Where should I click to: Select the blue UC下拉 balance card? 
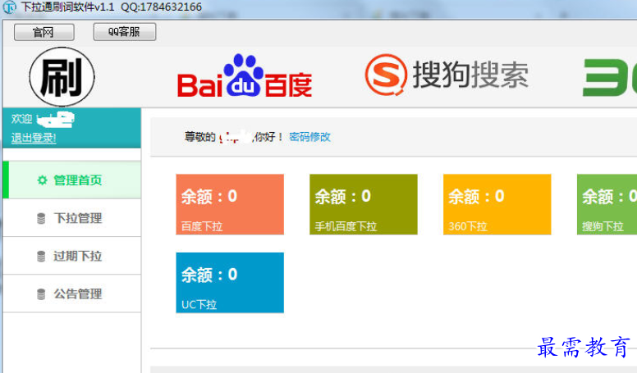pos(230,283)
